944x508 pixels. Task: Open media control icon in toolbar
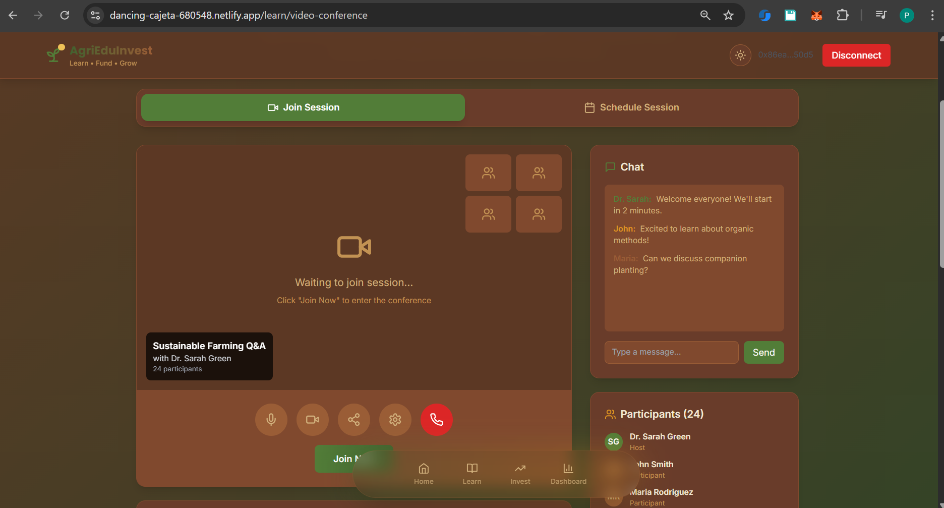[x=881, y=15]
